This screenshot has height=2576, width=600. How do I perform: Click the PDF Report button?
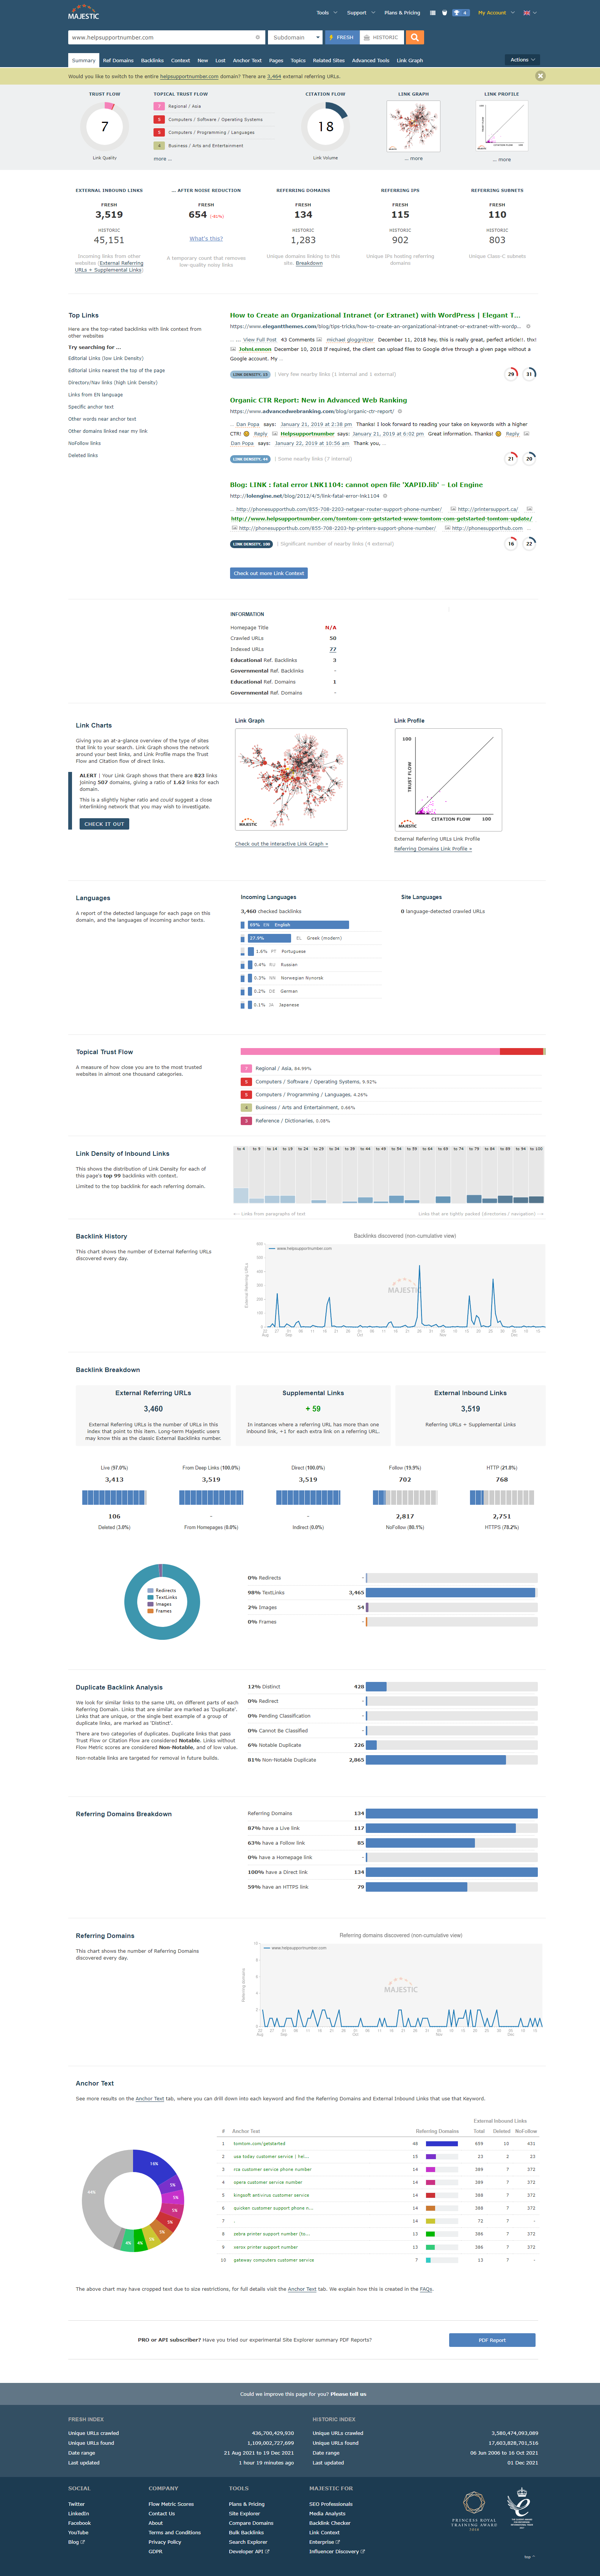[492, 2340]
